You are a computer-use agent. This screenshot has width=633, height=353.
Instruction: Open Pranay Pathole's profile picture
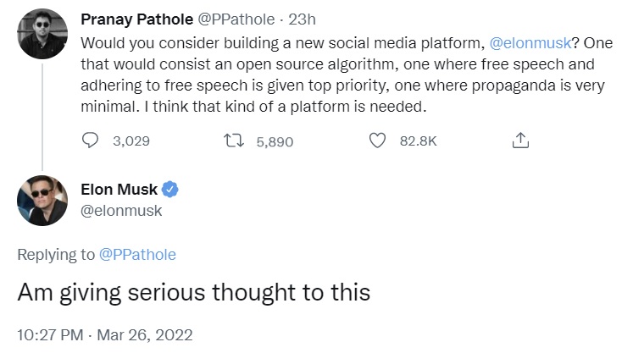[42, 33]
